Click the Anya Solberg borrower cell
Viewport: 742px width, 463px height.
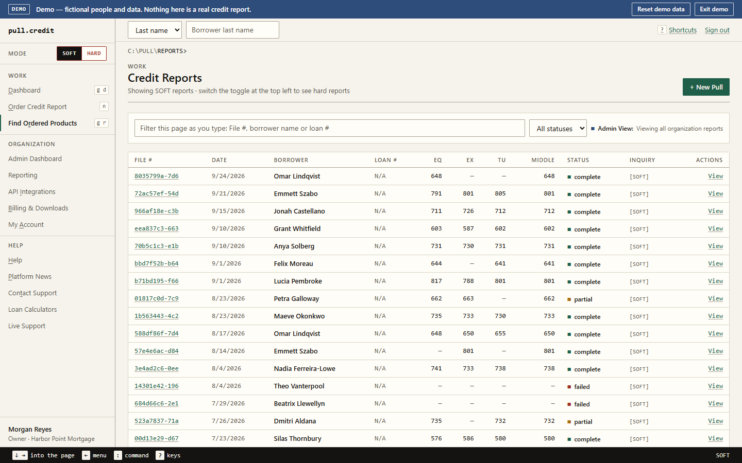[x=294, y=246]
